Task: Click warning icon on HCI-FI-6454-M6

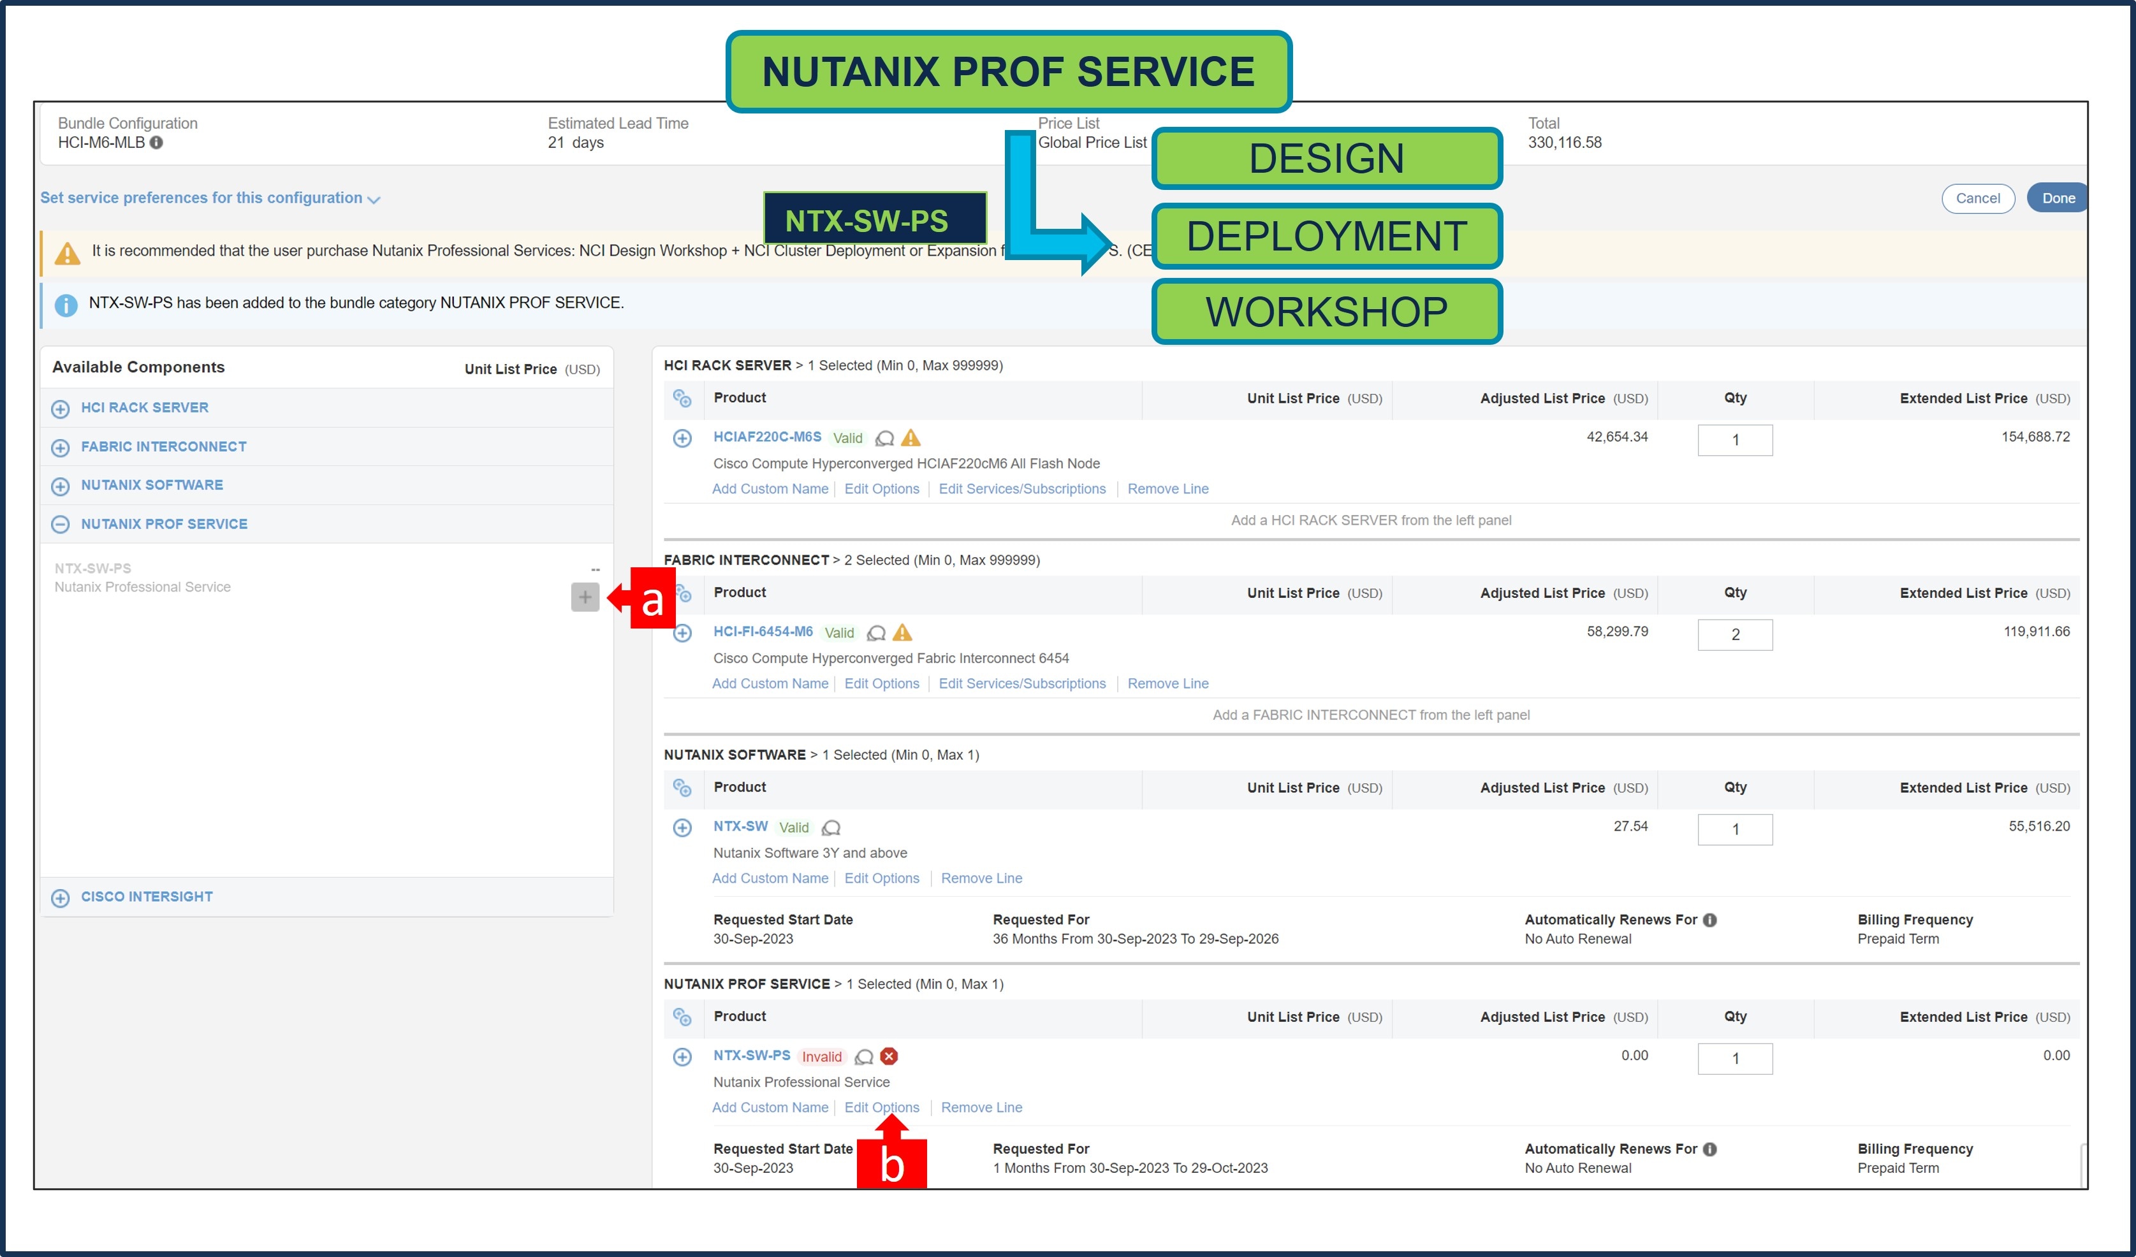Action: tap(903, 632)
